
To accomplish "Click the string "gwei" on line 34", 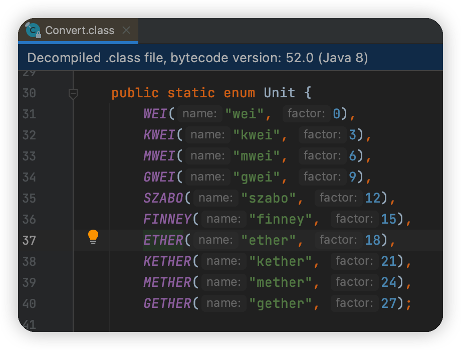I will (257, 177).
